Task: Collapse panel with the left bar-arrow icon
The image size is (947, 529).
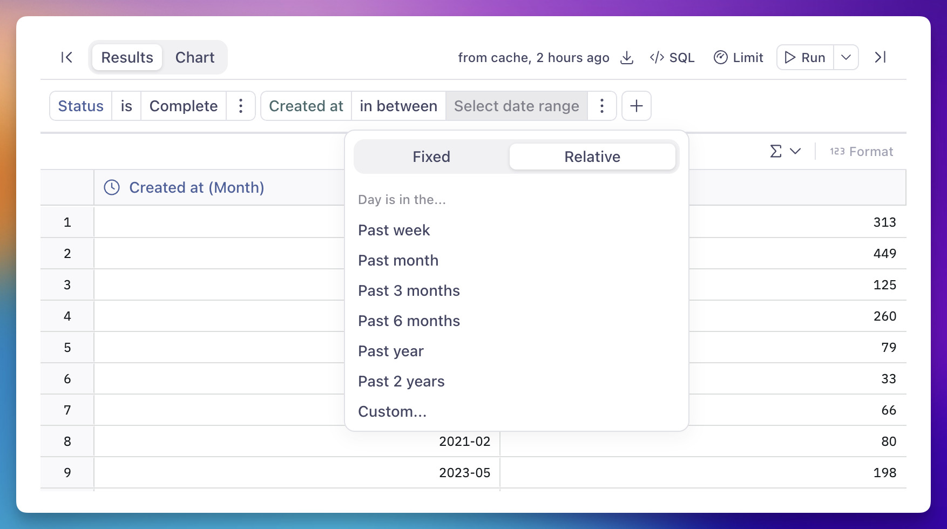Action: [x=66, y=57]
